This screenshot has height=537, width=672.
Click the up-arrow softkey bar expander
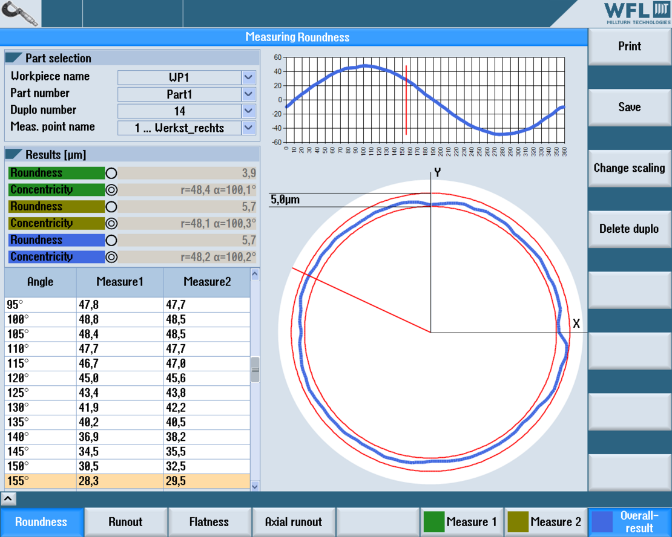tap(8, 498)
